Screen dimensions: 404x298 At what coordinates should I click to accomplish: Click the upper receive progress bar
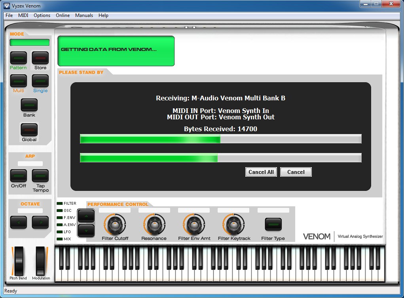(220, 139)
